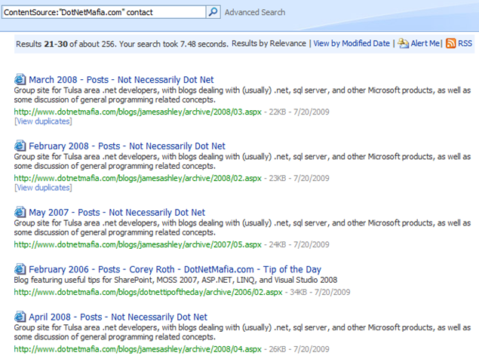Click the magnifier search button
The height and width of the screenshot is (362, 479).
(213, 12)
